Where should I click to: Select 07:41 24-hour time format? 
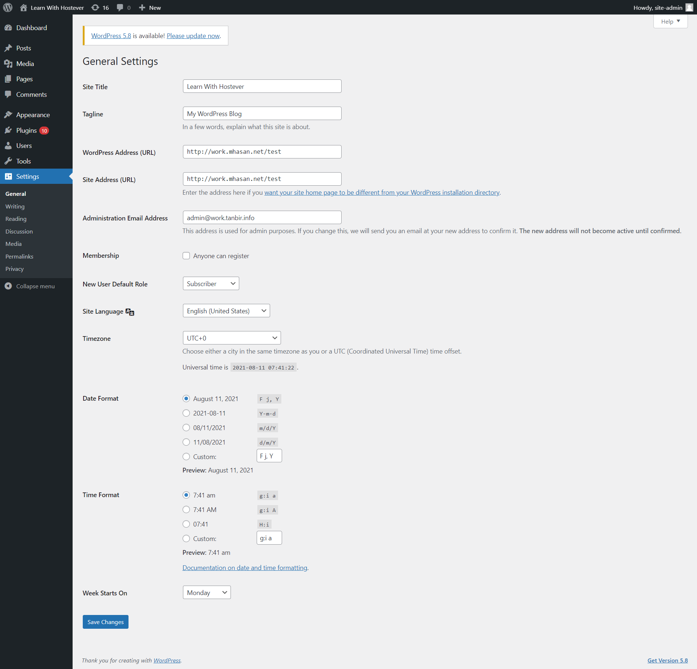[186, 524]
